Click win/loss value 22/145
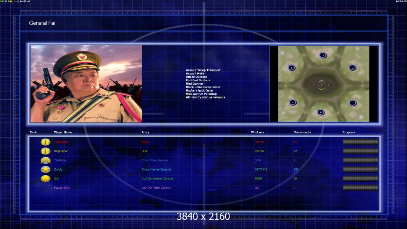The width and height of the screenshot is (407, 229). 259,151
